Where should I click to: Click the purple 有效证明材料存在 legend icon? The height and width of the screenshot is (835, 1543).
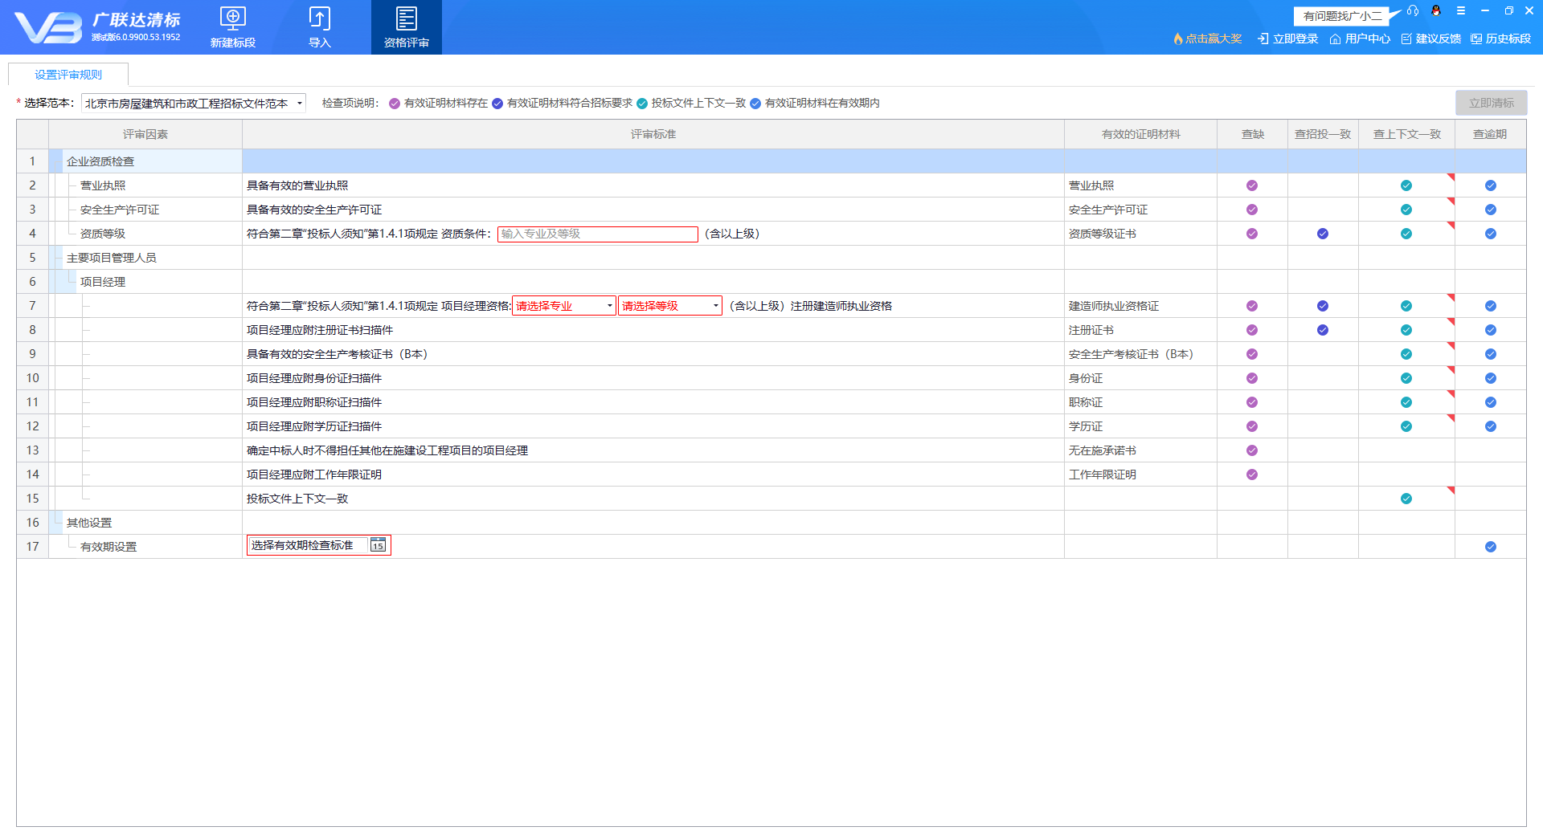pyautogui.click(x=395, y=104)
